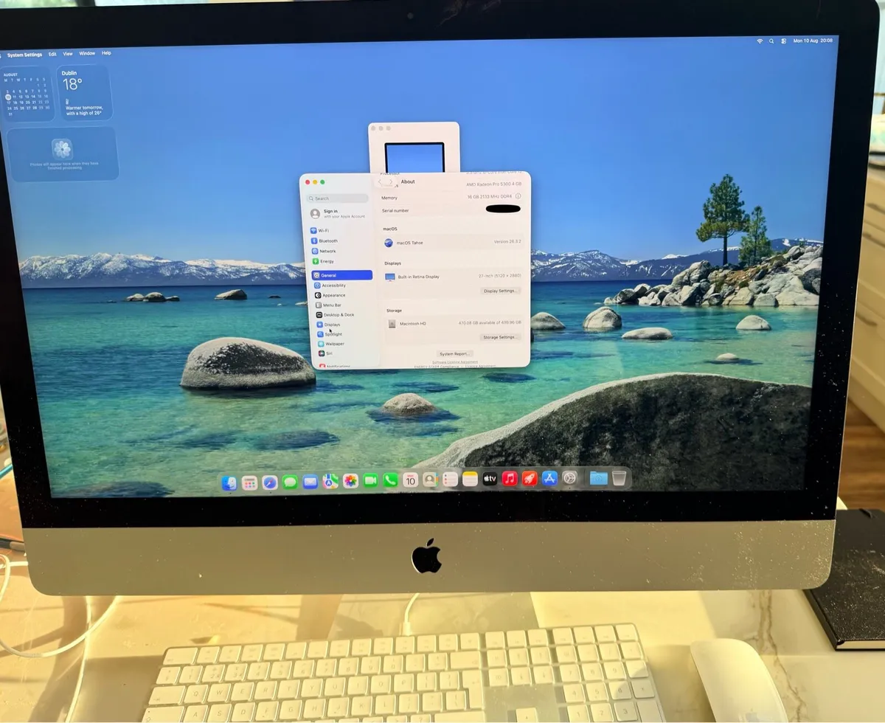The image size is (885, 723).
Task: Open the System Settings menu
Action: tap(24, 55)
